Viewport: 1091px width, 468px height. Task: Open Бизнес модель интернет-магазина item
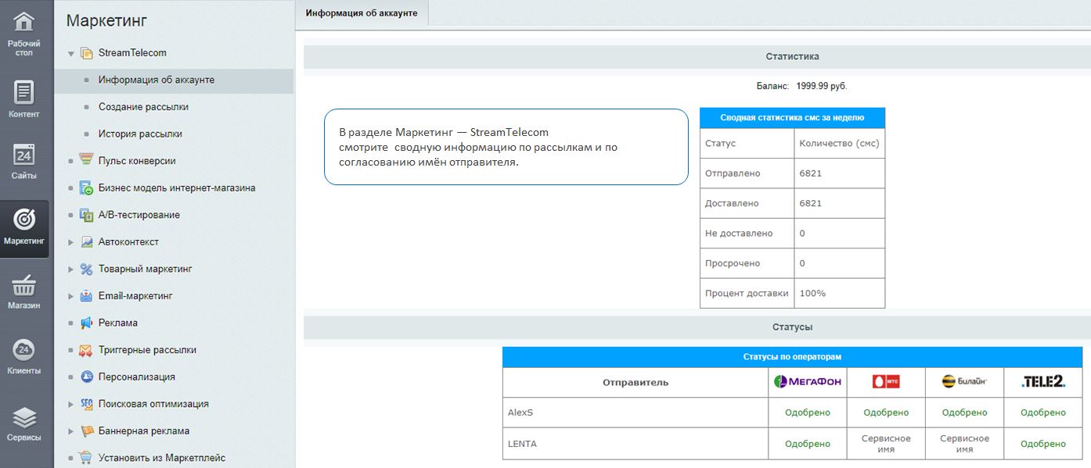176,188
